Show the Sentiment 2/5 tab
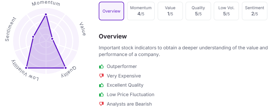 click(254, 11)
